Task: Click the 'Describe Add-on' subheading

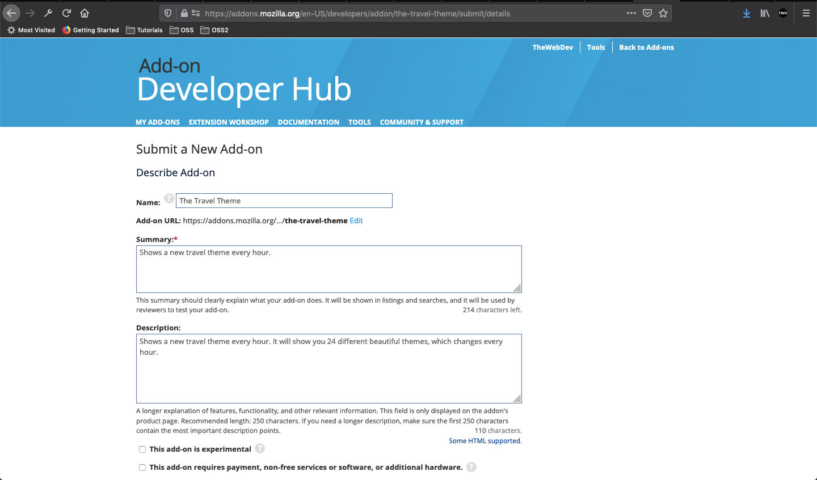Action: pos(175,172)
